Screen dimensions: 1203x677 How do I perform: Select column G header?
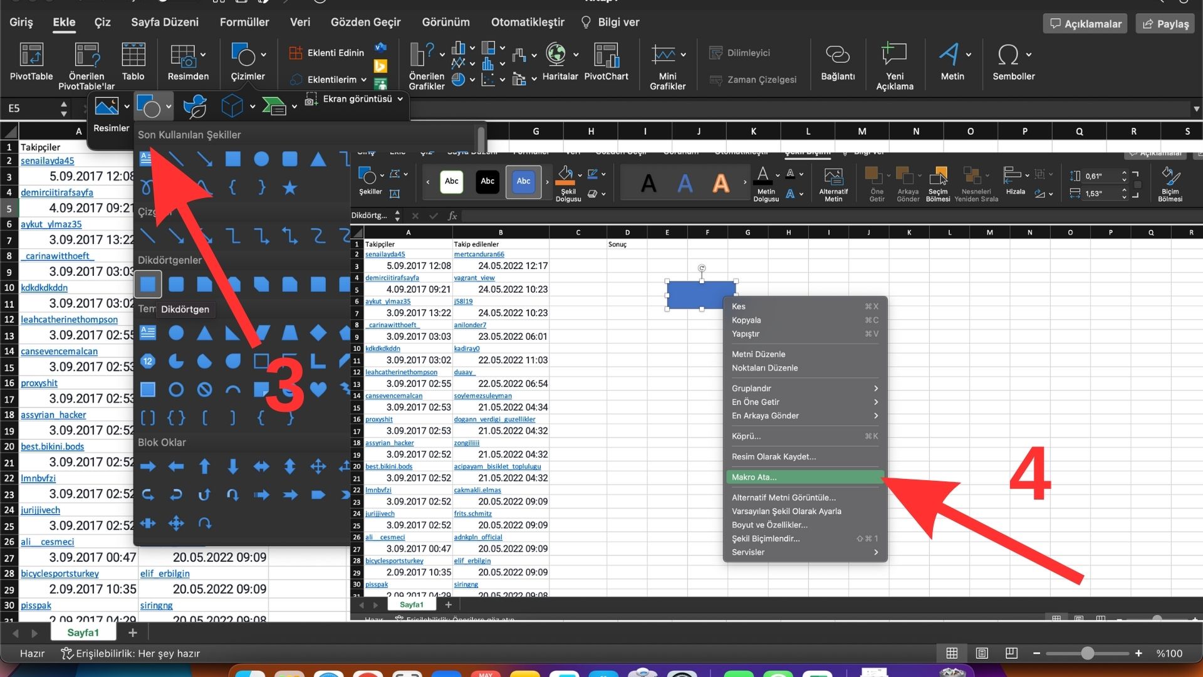[536, 132]
